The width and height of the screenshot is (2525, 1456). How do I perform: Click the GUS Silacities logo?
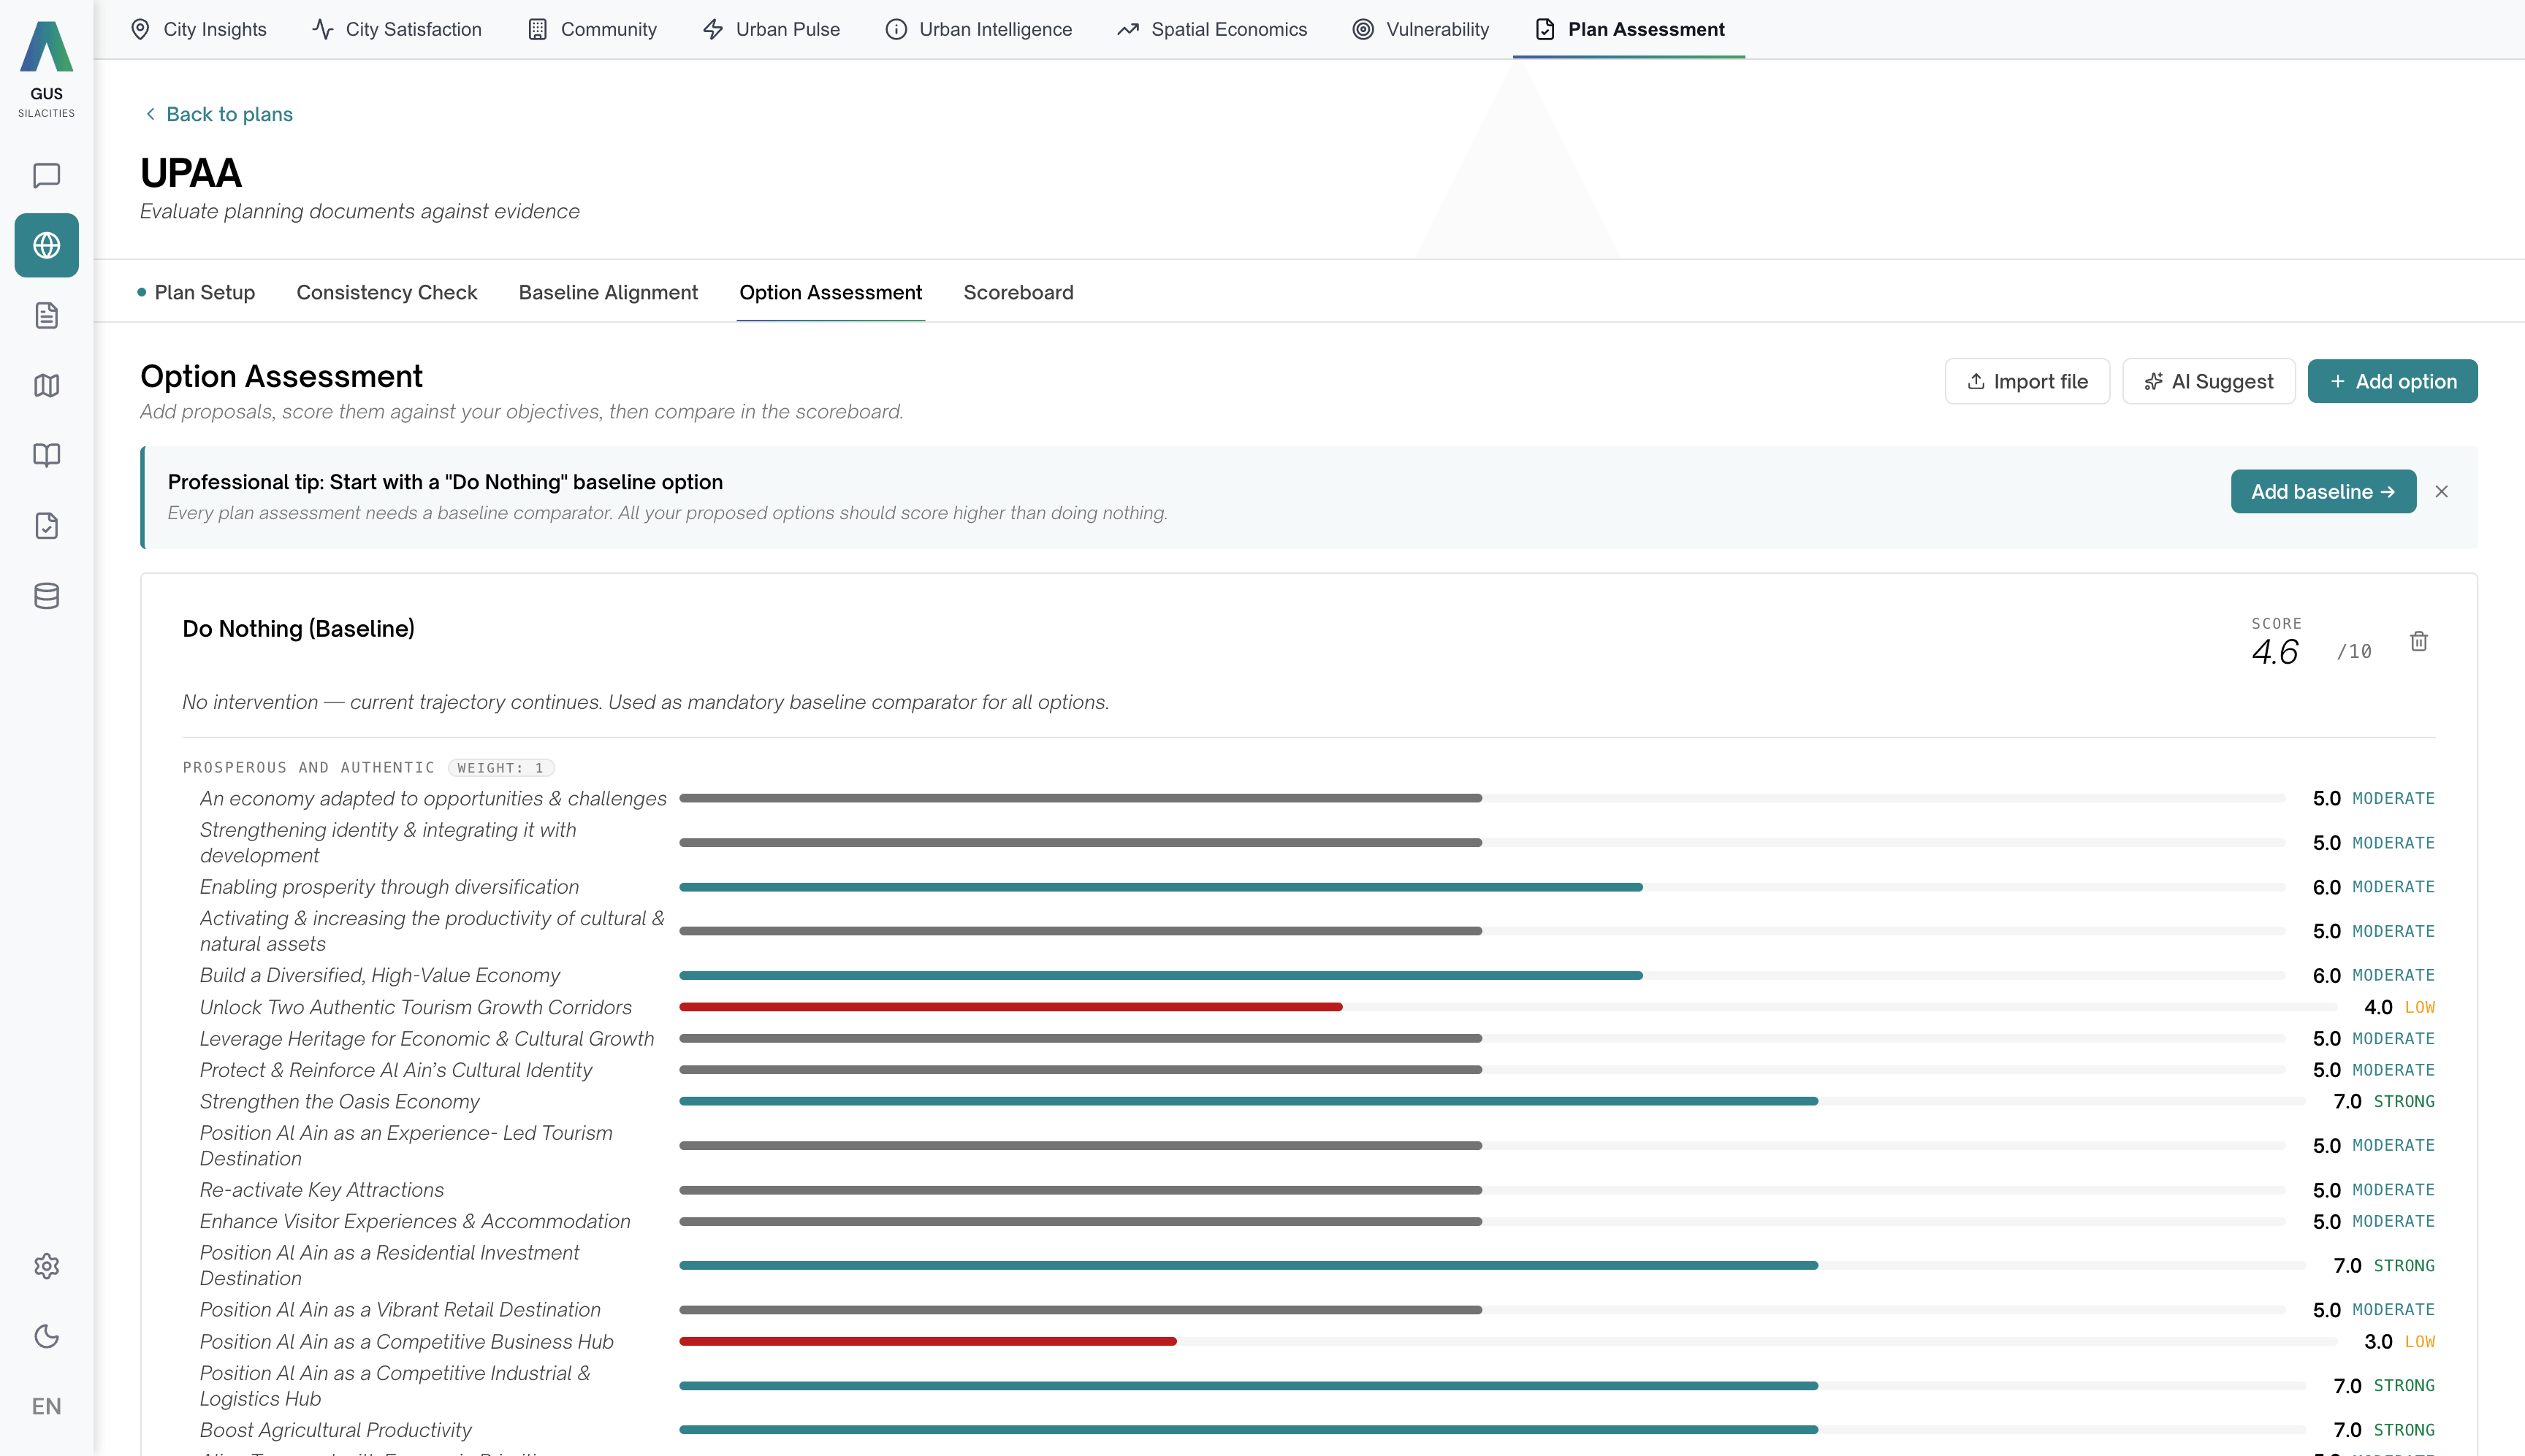(46, 69)
